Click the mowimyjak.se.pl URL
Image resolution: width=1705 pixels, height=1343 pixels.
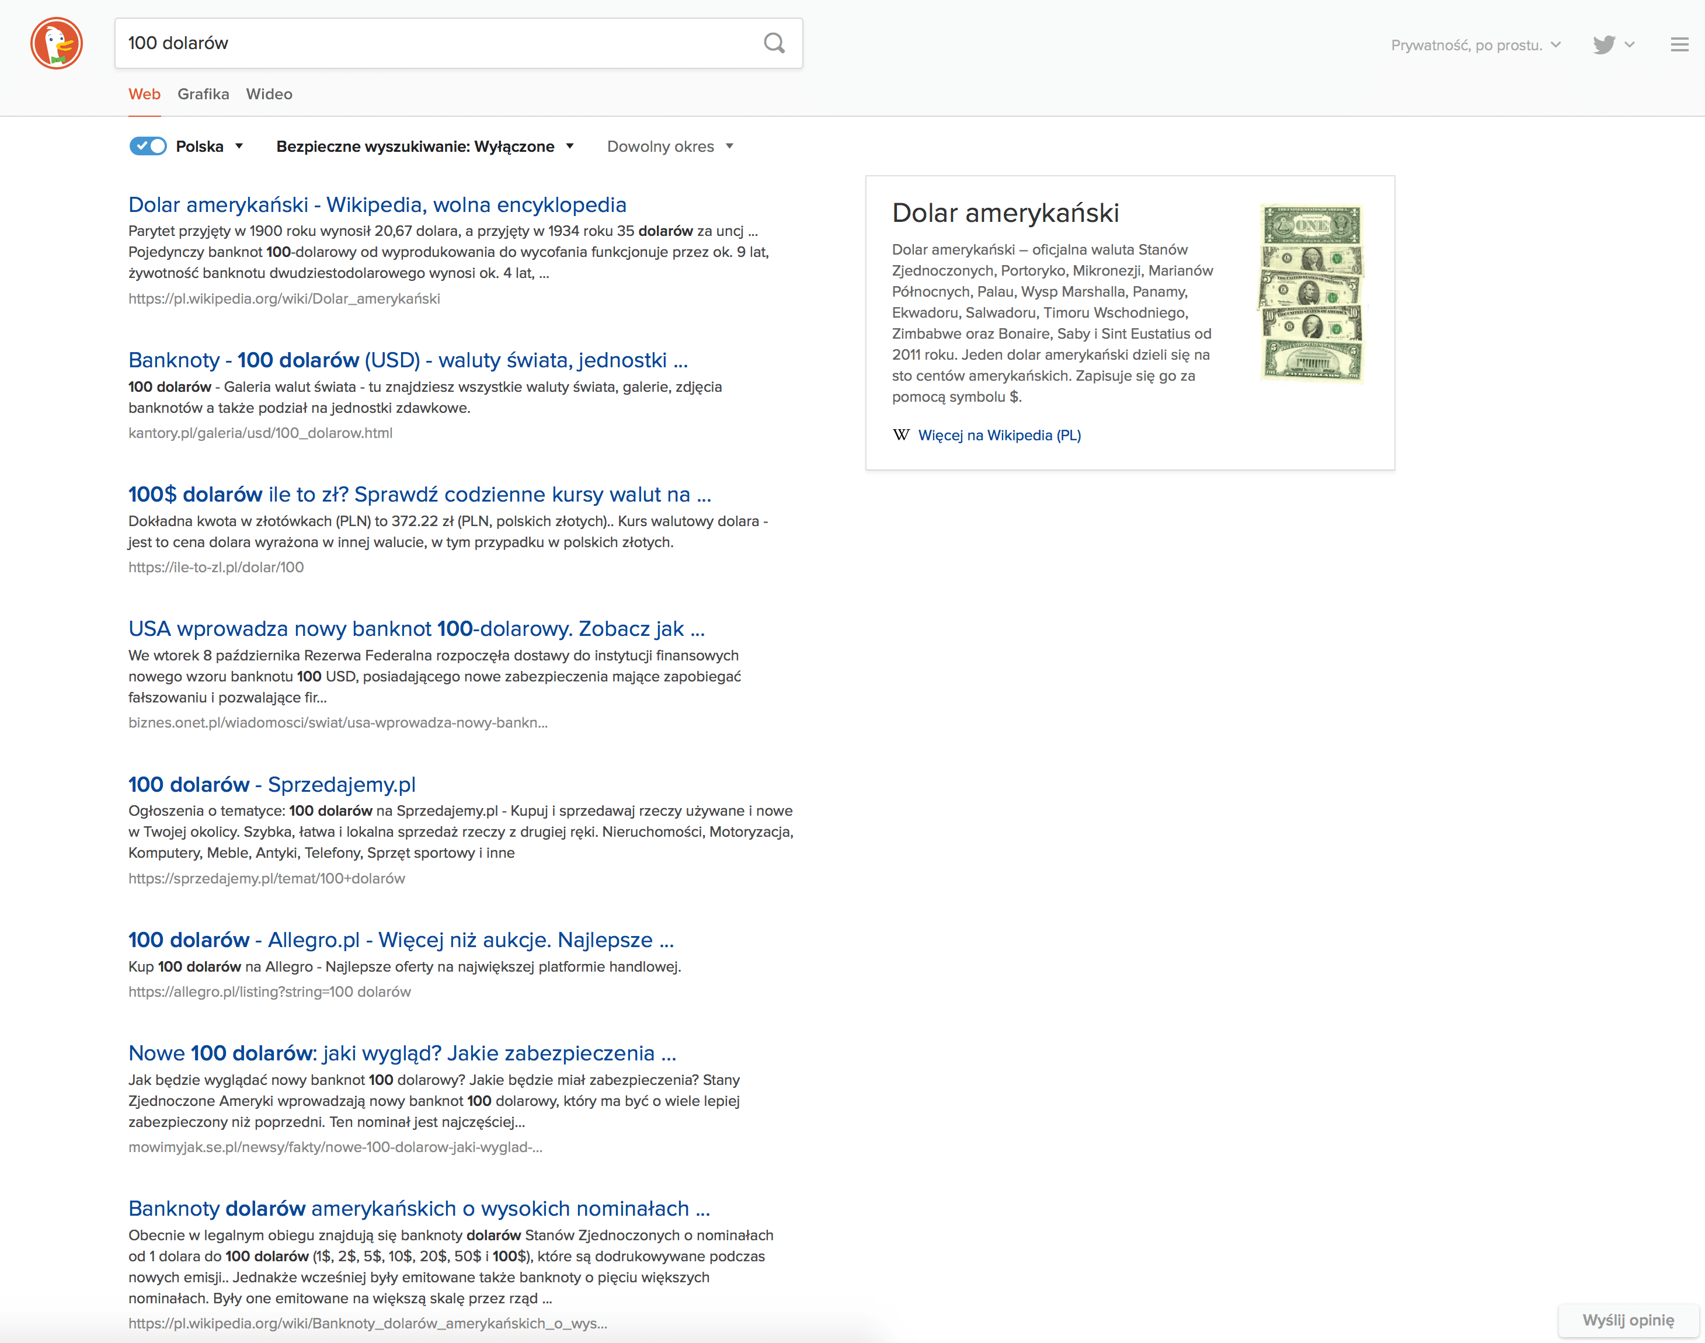336,1147
